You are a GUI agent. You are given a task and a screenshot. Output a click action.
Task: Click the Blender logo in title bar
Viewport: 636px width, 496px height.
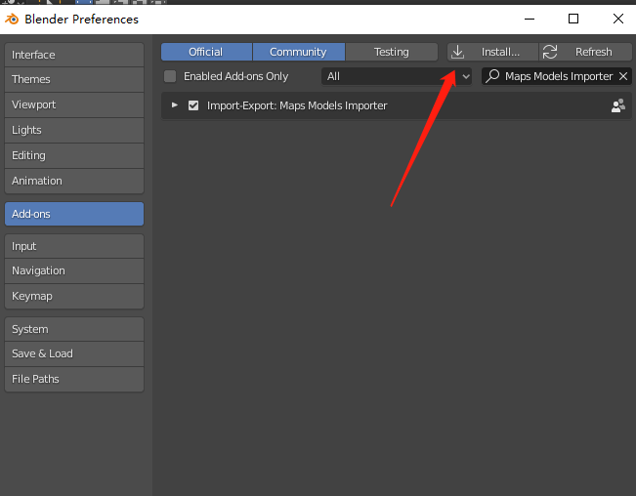point(12,20)
